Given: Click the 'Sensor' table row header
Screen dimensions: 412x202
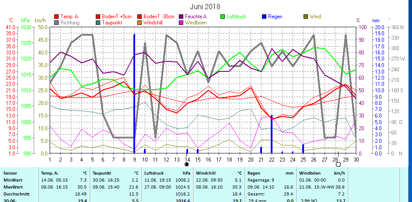Looking at the screenshot, I should [9, 173].
